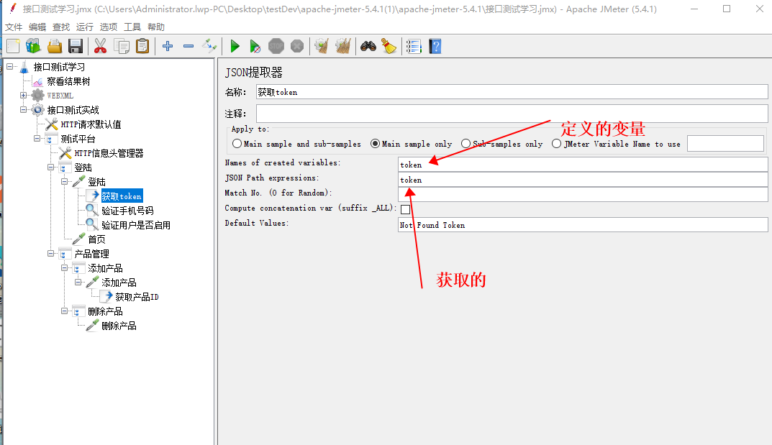Screen dimensions: 772x445
Task: Open the 运行 menu
Action: click(x=85, y=27)
